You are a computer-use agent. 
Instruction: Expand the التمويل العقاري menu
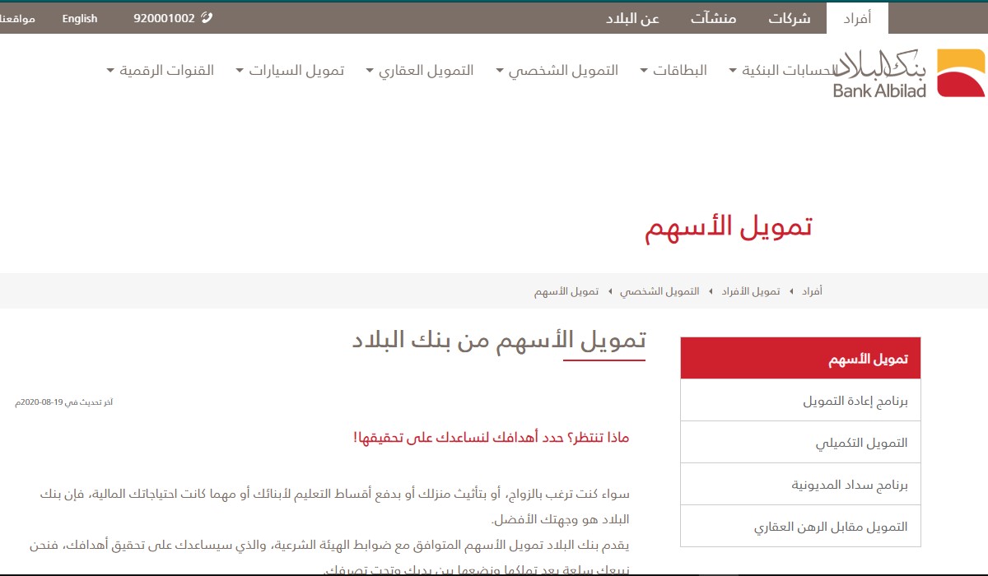(419, 70)
